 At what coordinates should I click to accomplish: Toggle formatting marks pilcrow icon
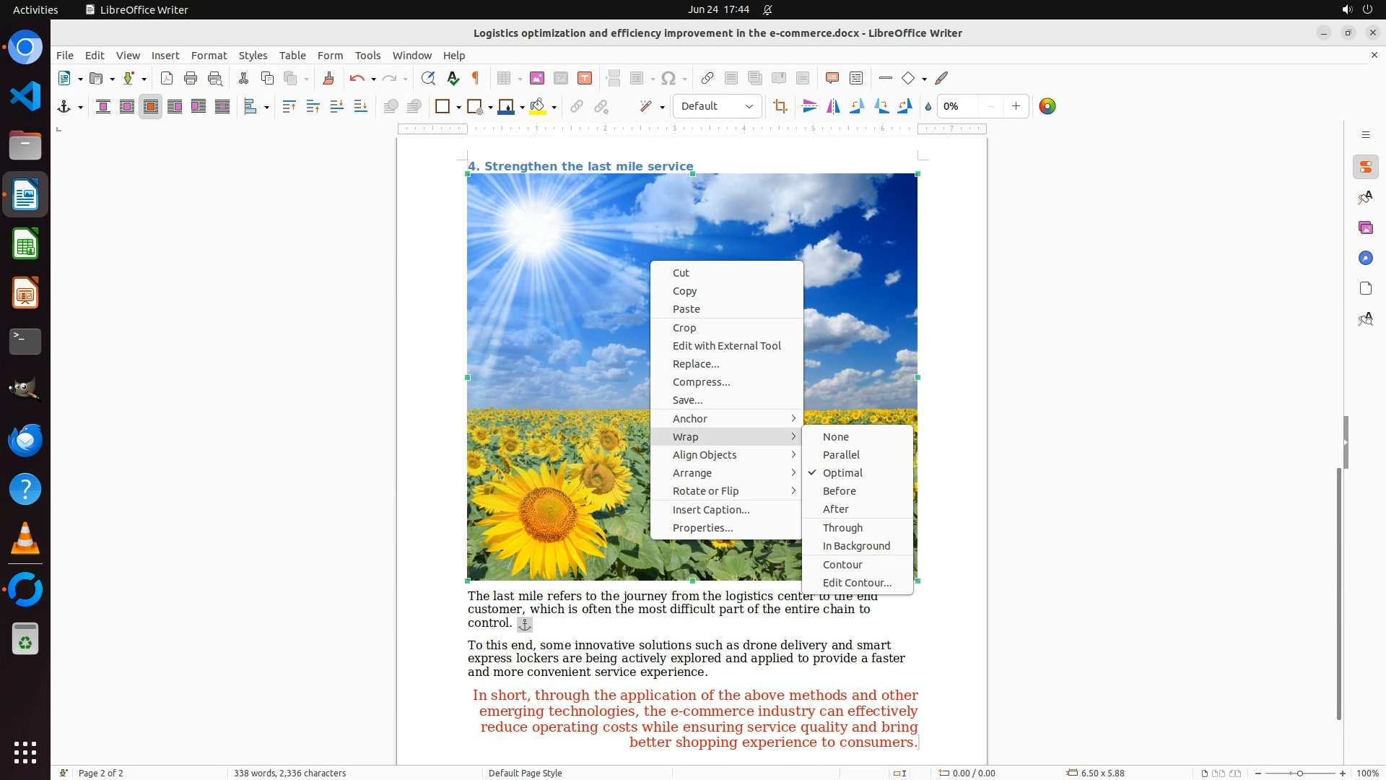[x=476, y=78]
